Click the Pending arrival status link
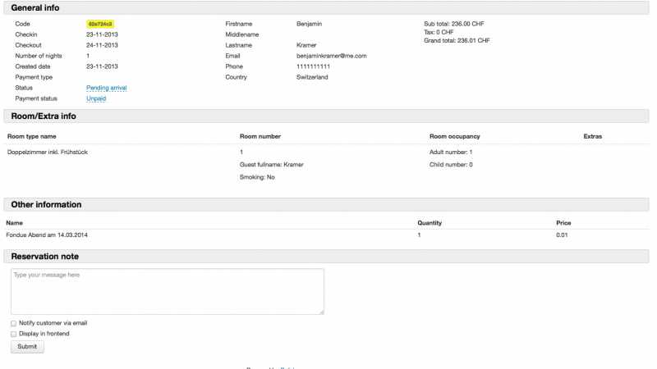This screenshot has width=657, height=369. click(x=106, y=88)
